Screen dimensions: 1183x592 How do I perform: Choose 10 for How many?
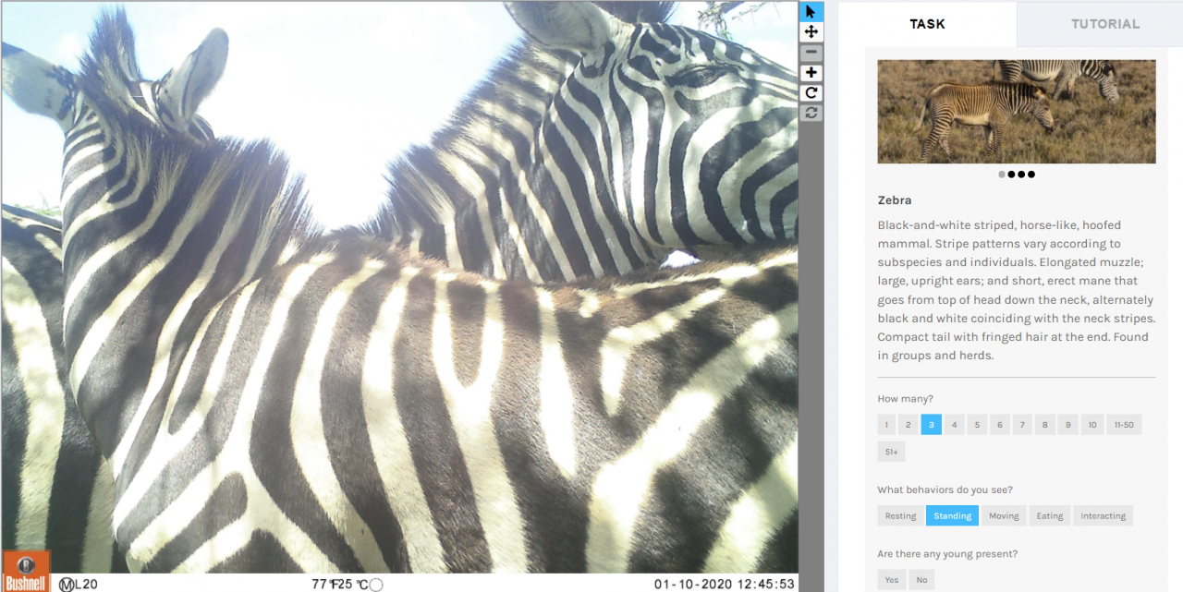(1092, 425)
